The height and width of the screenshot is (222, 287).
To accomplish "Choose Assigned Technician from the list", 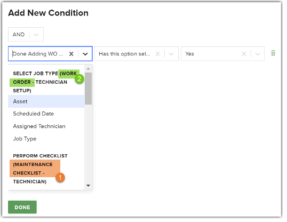I will 46,126.
